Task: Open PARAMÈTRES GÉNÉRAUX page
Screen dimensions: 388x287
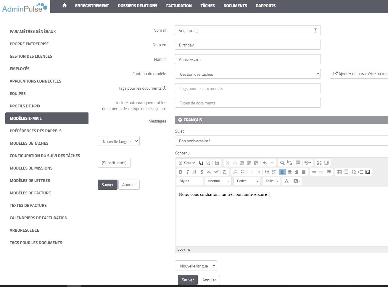Action: 33,31
